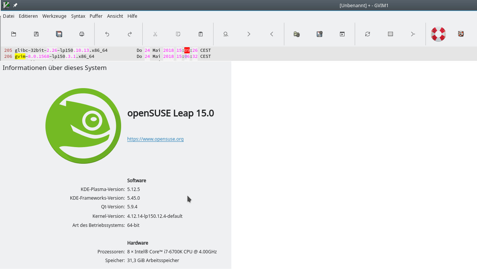The width and height of the screenshot is (477, 270).
Task: Undo the last change
Action: click(x=107, y=34)
